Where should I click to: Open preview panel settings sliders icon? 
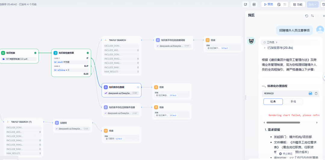(313, 16)
